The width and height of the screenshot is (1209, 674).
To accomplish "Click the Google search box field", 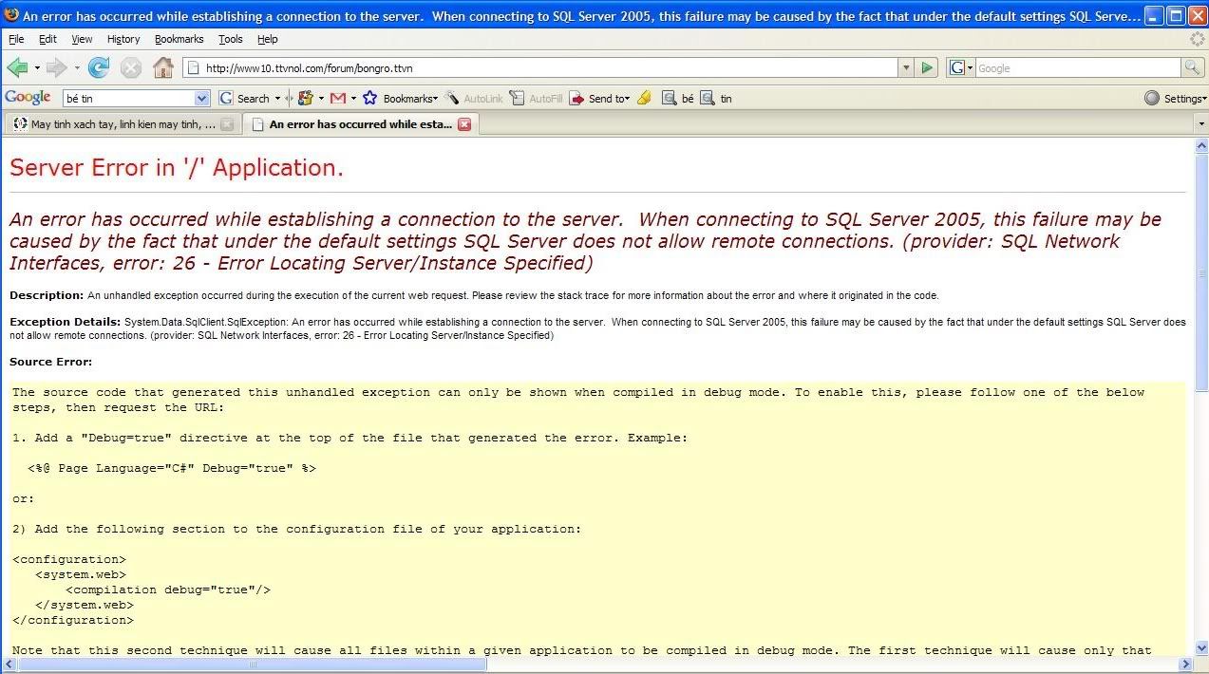I will pos(1078,67).
